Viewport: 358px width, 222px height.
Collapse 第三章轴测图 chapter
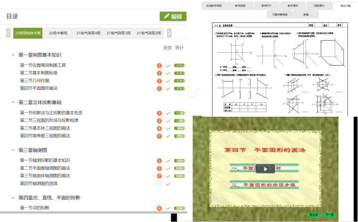pyautogui.click(x=13, y=150)
